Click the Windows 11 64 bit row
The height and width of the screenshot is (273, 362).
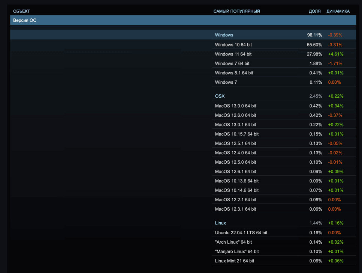pyautogui.click(x=284, y=54)
